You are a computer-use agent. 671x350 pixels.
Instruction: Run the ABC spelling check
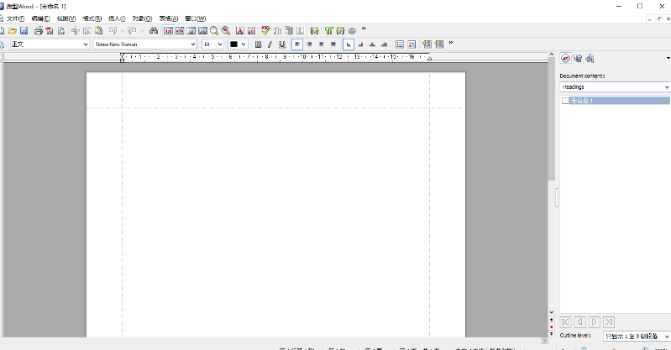coord(265,31)
